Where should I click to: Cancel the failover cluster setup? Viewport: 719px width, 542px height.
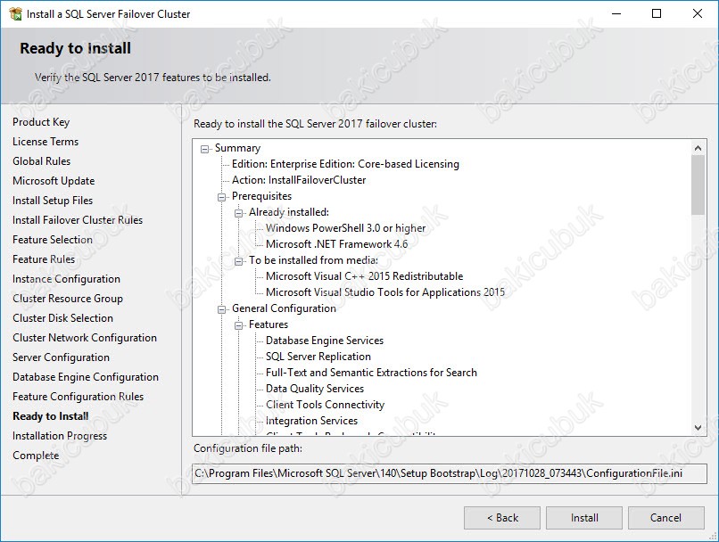pos(665,518)
